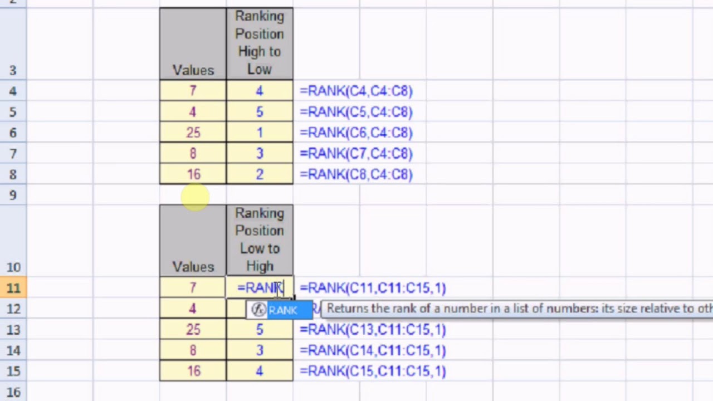Select the RANK function autocomplete suggestion
The width and height of the screenshot is (713, 401).
280,310
